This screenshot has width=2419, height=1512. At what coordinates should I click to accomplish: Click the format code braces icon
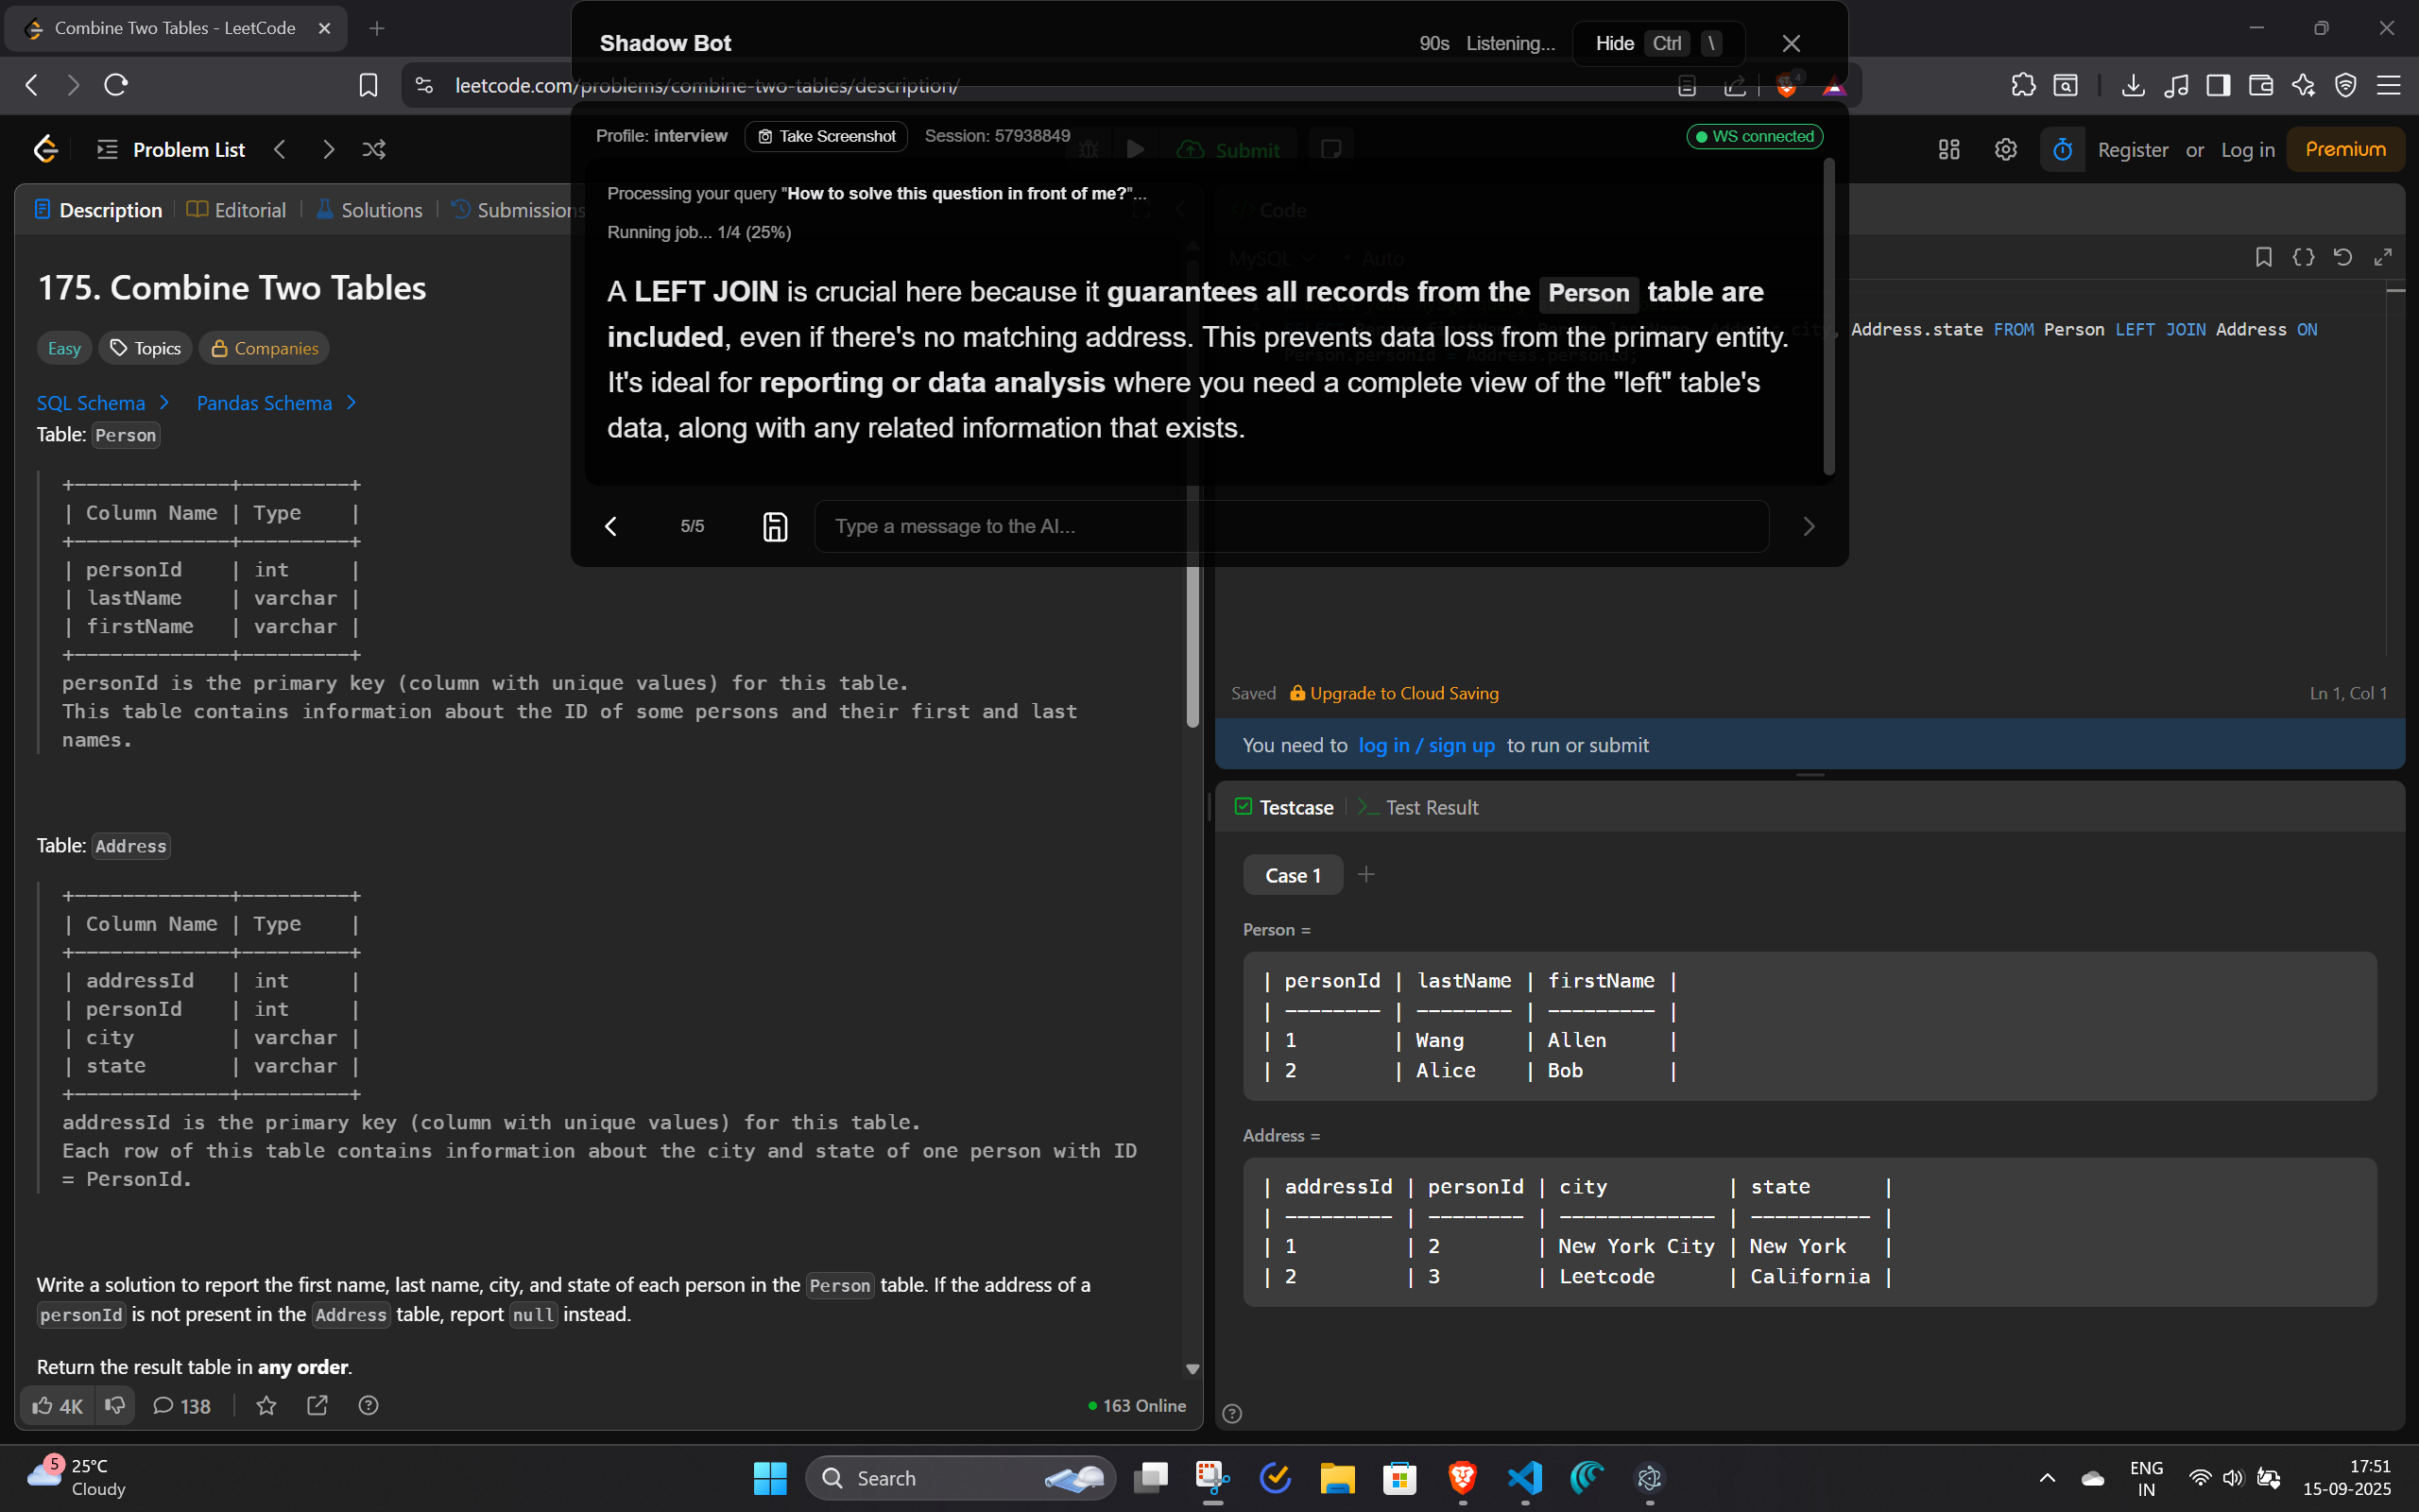click(2303, 257)
